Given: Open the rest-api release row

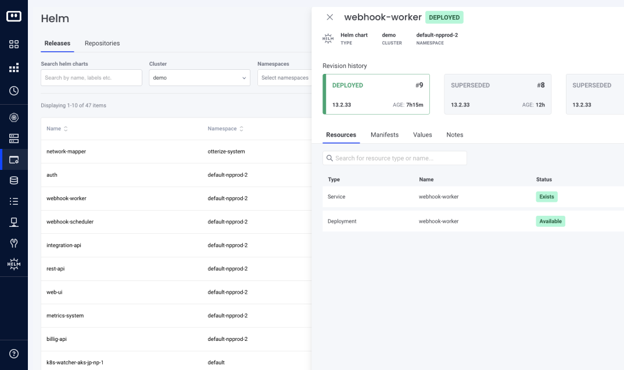Looking at the screenshot, I should [x=176, y=269].
